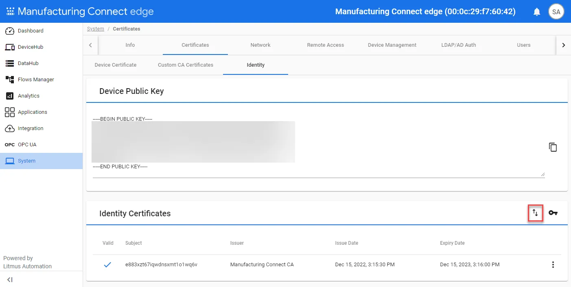Screen dimensions: 571x287
Task: Click the upload/download arrows certificate icon
Action: (535, 213)
